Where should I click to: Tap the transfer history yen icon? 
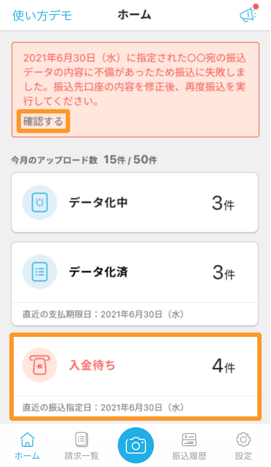189,440
